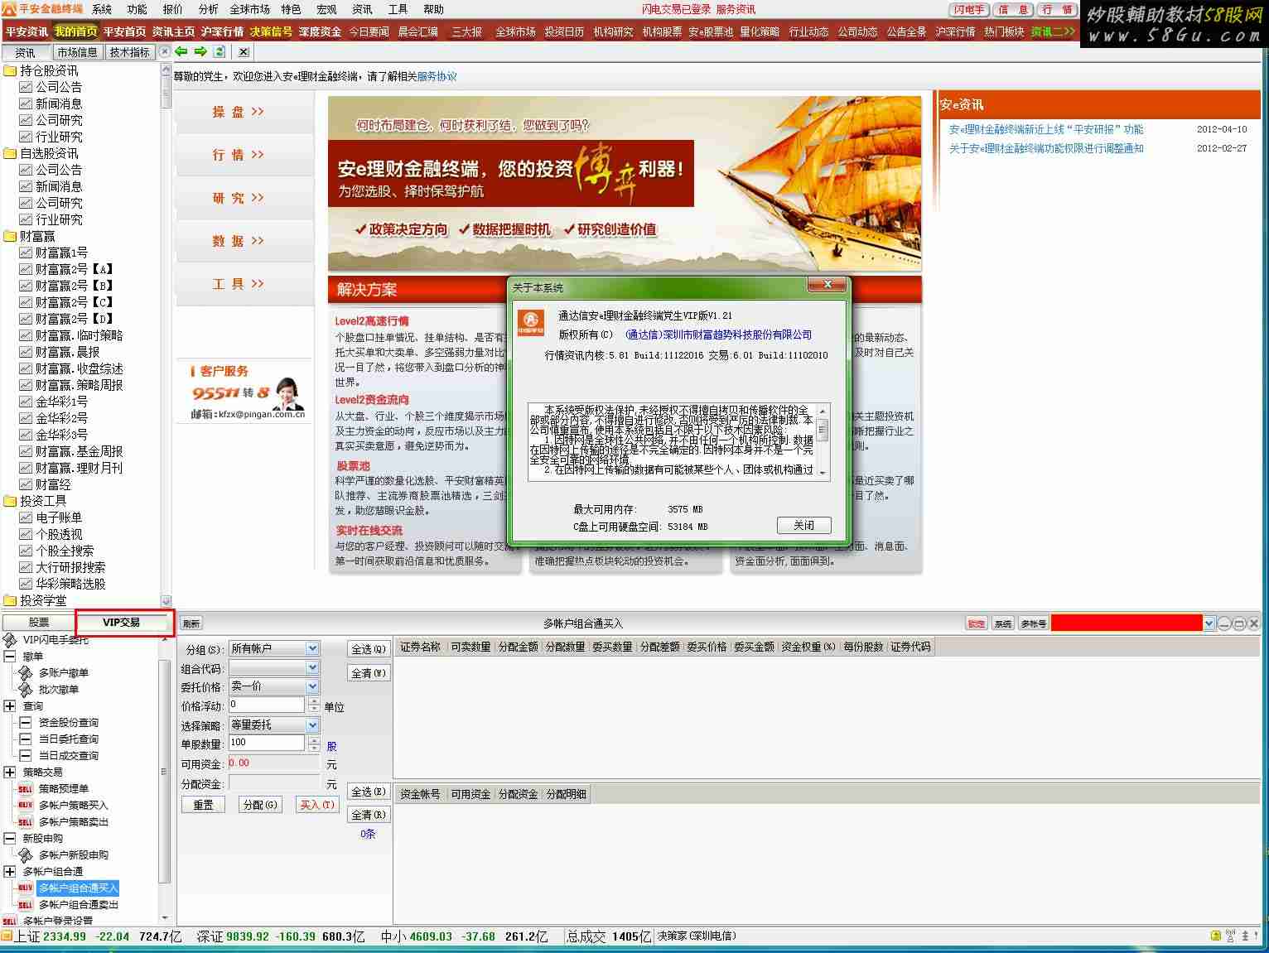
Task: Switch to the 市场信息 tab
Action: coord(77,52)
